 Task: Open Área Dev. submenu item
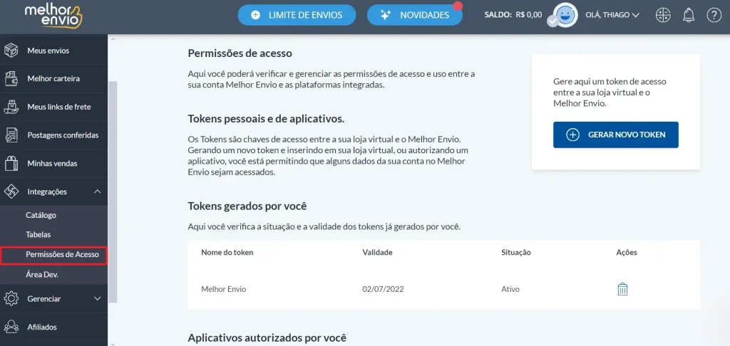coord(42,274)
